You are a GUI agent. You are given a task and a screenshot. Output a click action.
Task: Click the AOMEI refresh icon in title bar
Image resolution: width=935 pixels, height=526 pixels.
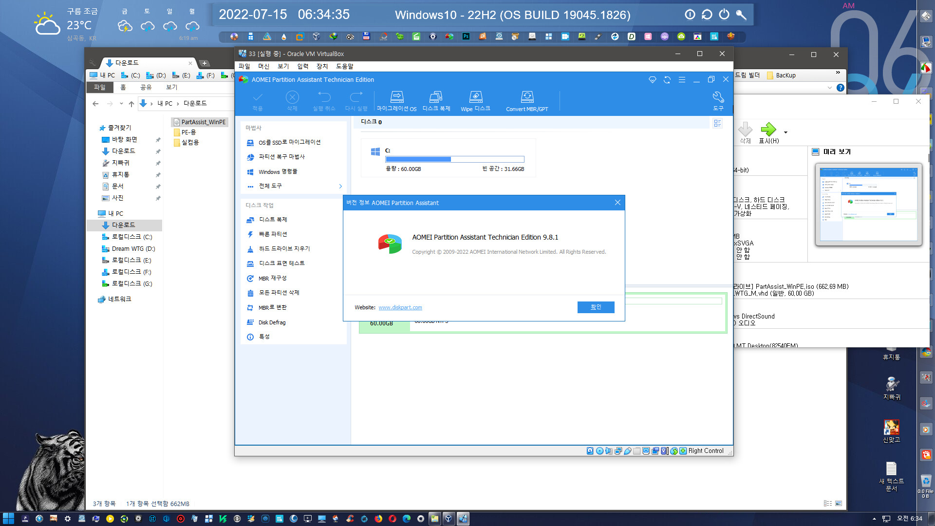click(667, 80)
